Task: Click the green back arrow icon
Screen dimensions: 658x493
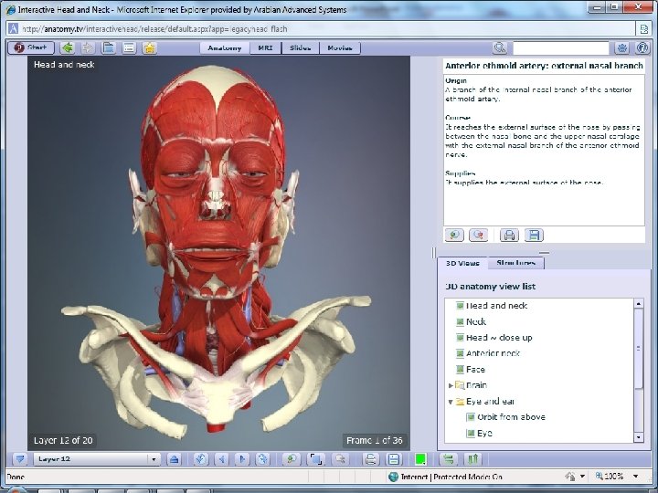Action: [68, 47]
